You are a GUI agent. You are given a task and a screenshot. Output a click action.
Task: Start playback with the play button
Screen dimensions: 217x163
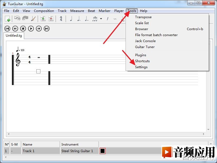pyautogui.click(x=31, y=29)
